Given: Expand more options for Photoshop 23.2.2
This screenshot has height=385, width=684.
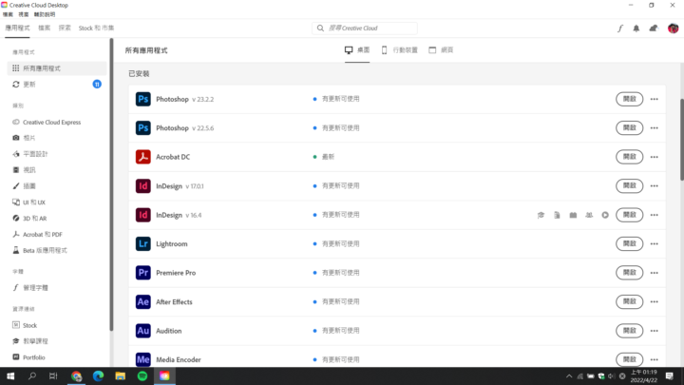Looking at the screenshot, I should [655, 99].
